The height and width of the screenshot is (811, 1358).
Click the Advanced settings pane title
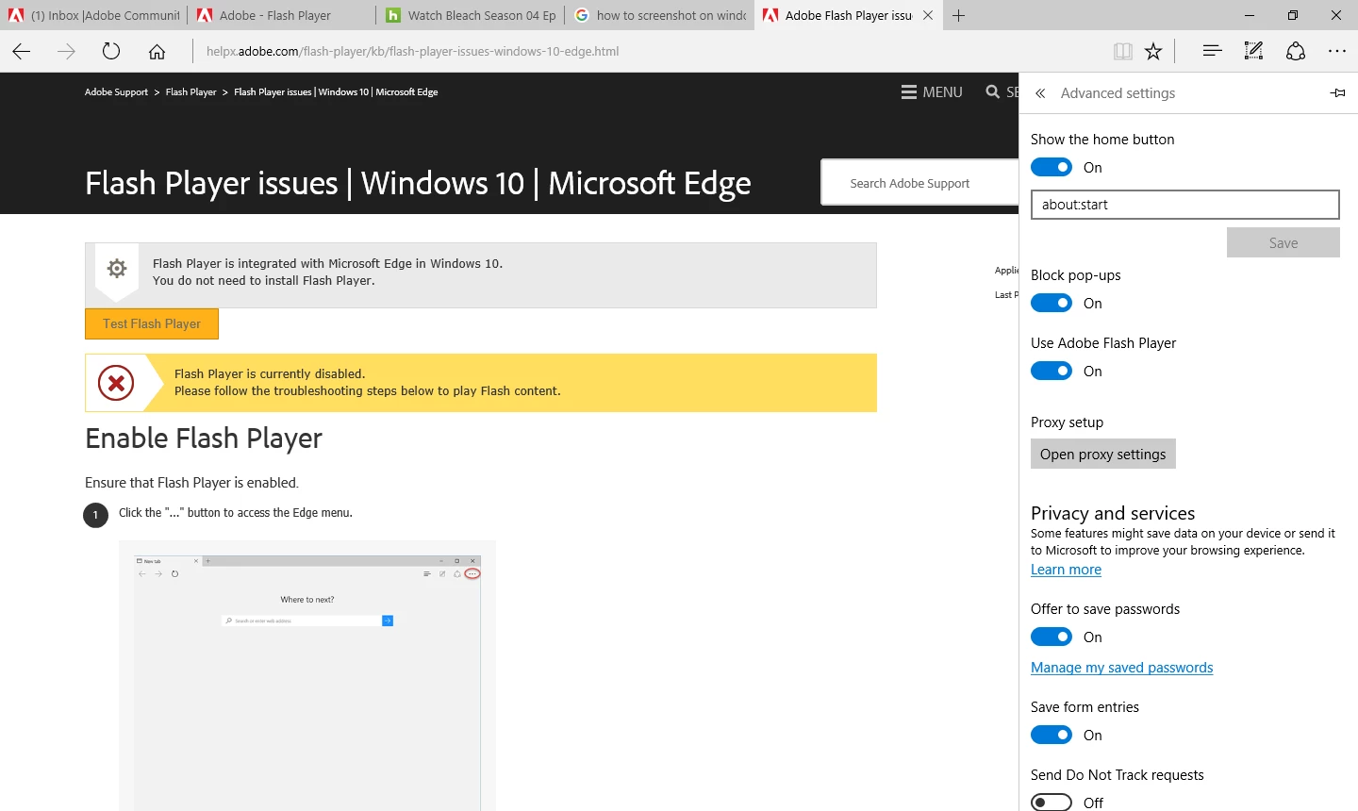point(1118,93)
